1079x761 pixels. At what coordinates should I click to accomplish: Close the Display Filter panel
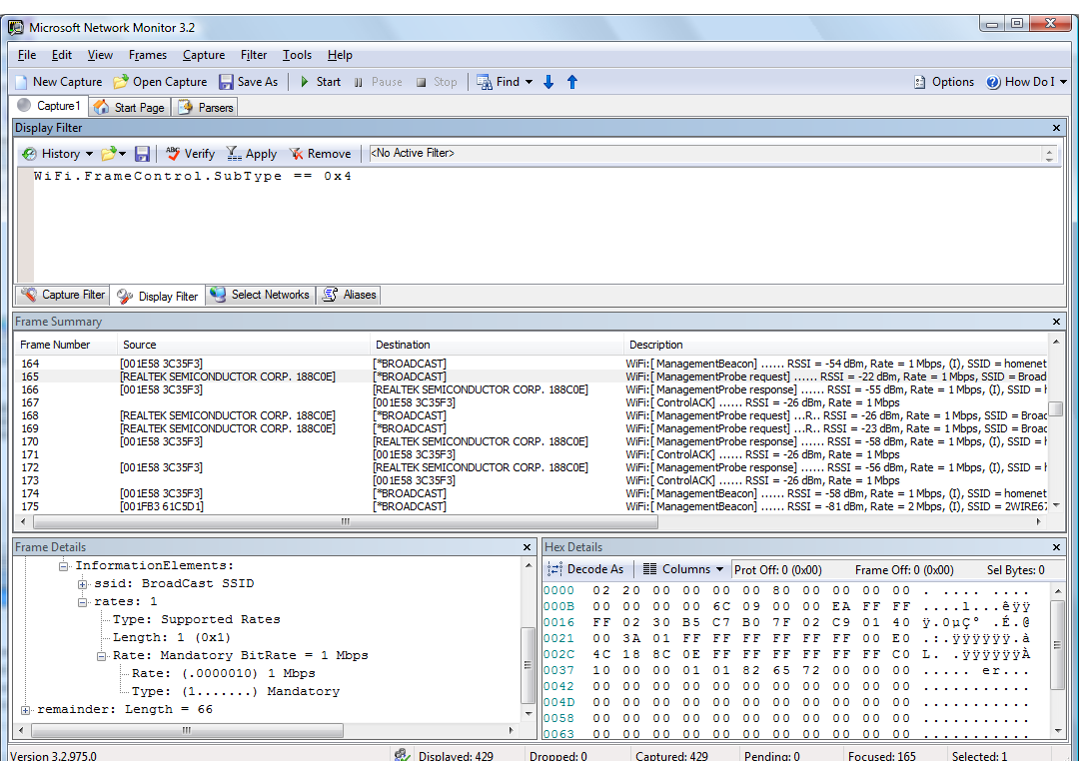click(x=1056, y=128)
